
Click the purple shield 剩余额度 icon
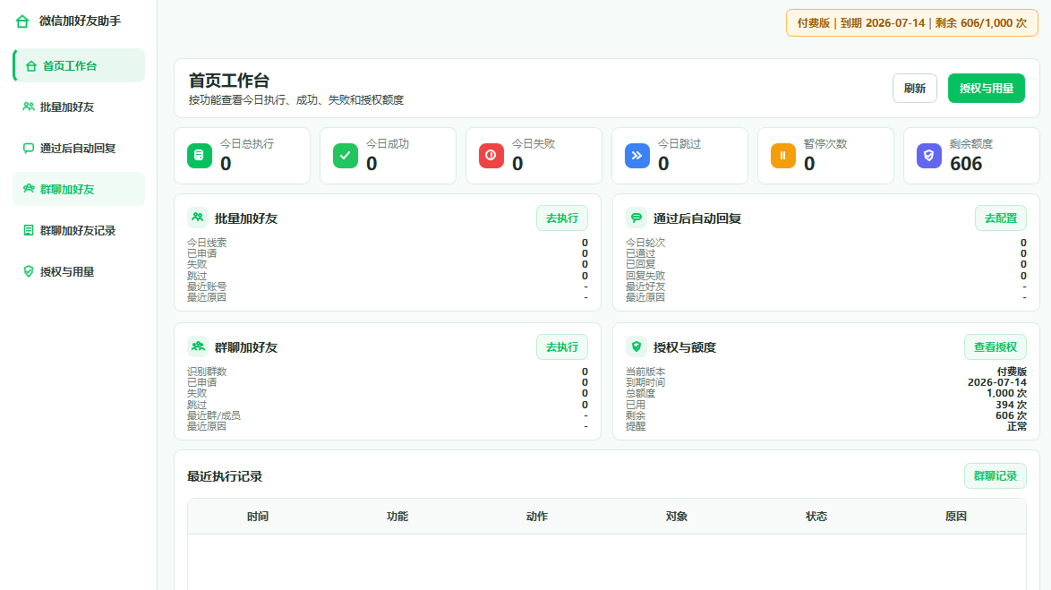pyautogui.click(x=929, y=156)
